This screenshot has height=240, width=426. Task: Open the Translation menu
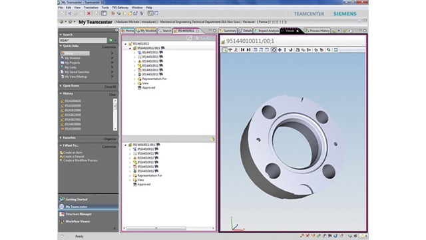point(91,7)
